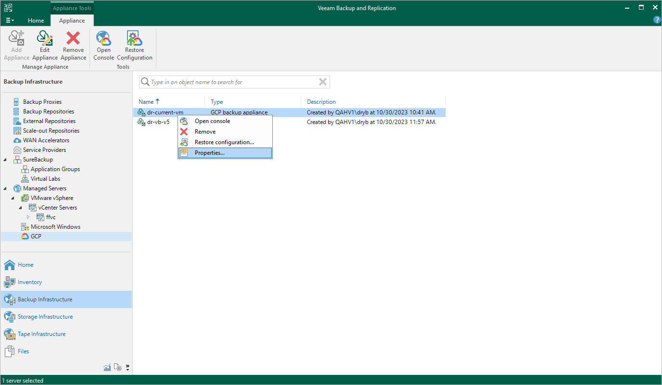This screenshot has height=385, width=662.
Task: Click the Application Groups tree icon
Action: [x=25, y=169]
